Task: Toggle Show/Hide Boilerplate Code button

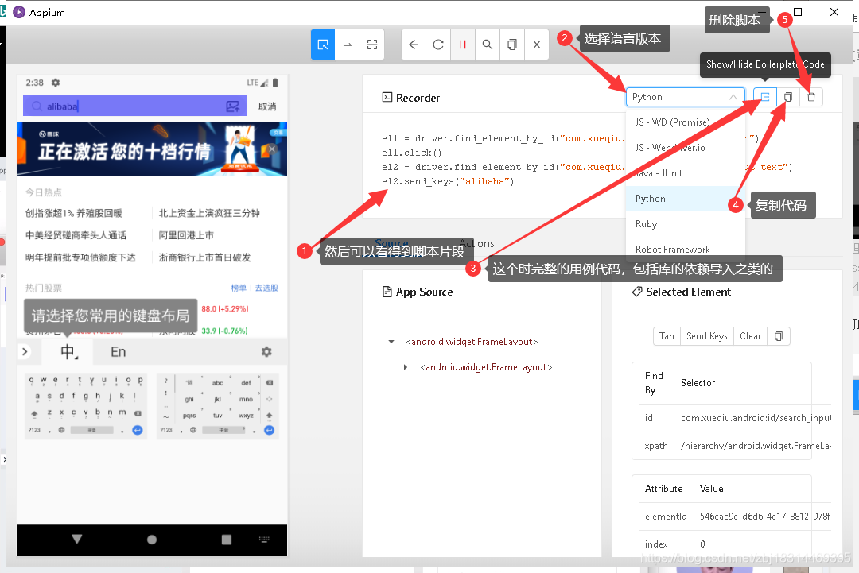Action: point(765,97)
